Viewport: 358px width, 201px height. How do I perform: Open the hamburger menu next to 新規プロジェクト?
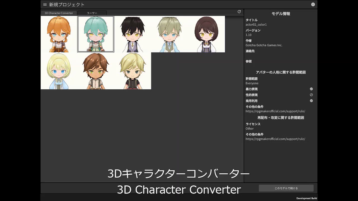tap(45, 4)
